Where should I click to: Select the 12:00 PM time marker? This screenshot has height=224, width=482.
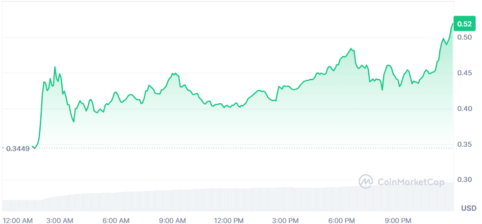point(229,221)
